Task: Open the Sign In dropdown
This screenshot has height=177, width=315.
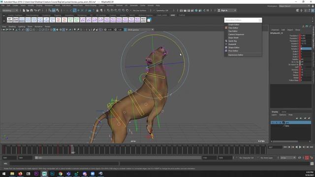Action: [x=227, y=10]
